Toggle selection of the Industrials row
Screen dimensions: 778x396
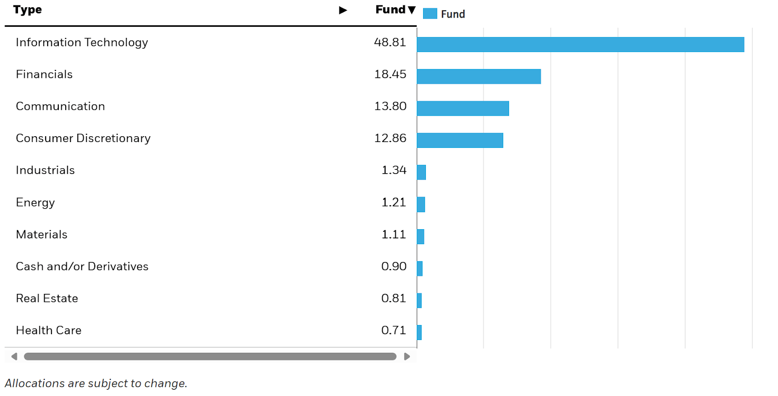pyautogui.click(x=45, y=170)
